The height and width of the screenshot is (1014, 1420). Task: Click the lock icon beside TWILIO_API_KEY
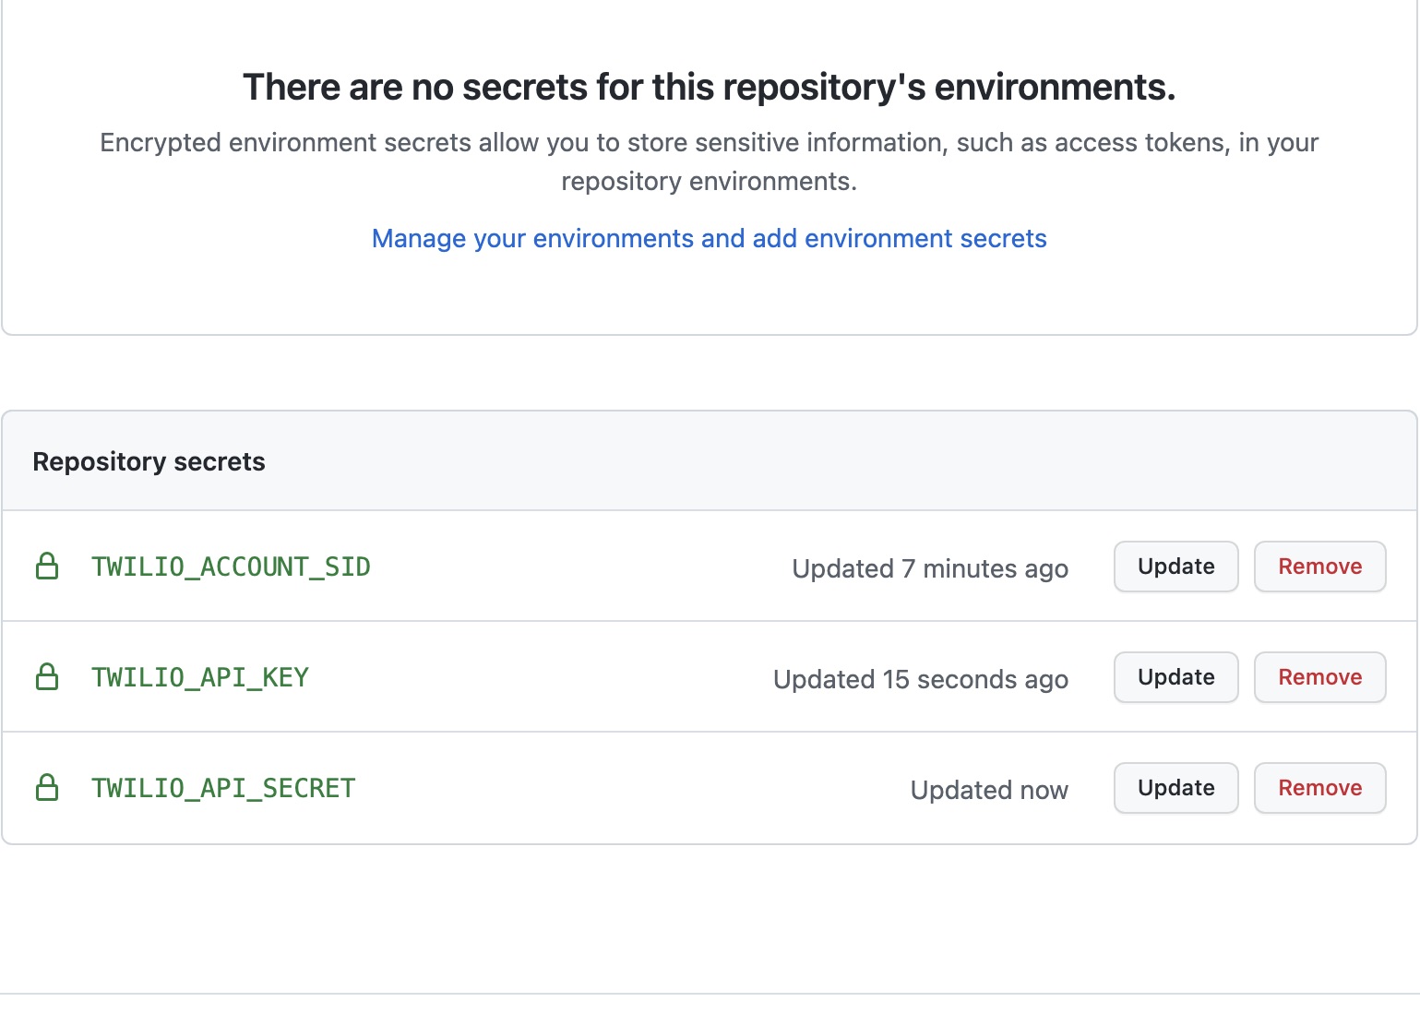(x=47, y=677)
